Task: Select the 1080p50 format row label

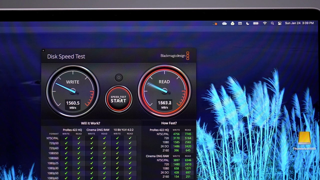Action: pos(53,173)
